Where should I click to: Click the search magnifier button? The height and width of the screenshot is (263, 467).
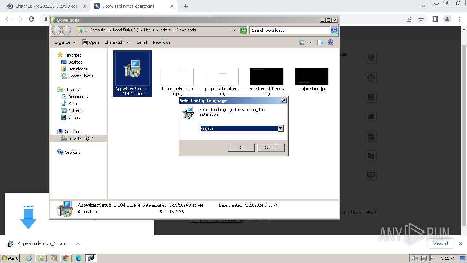click(x=334, y=30)
